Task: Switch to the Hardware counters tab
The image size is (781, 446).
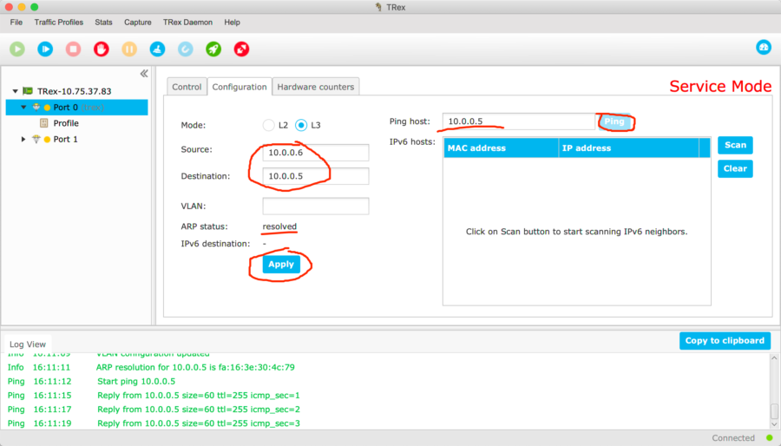Action: (x=316, y=87)
